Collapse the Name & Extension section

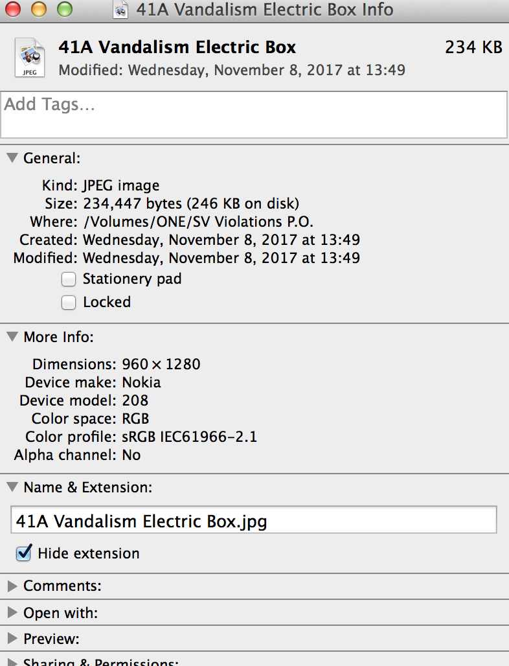coord(12,487)
